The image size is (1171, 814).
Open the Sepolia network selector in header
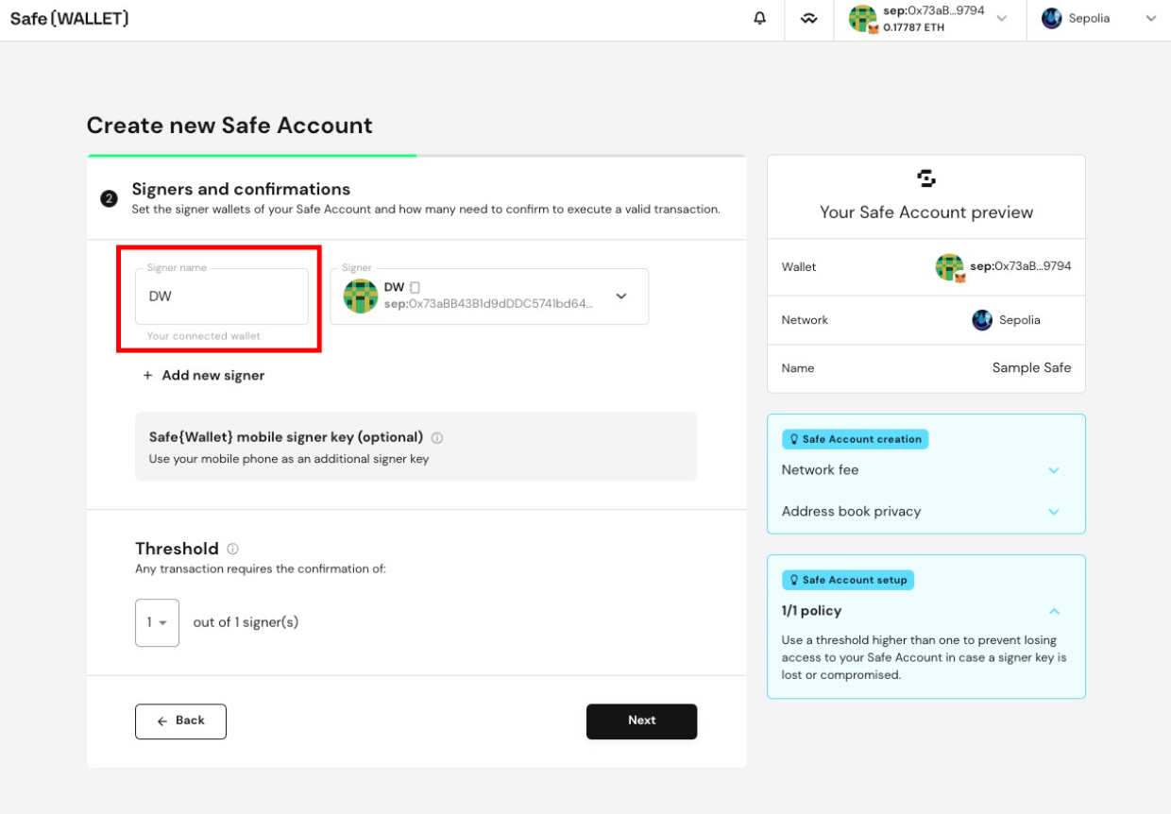pyautogui.click(x=1099, y=19)
